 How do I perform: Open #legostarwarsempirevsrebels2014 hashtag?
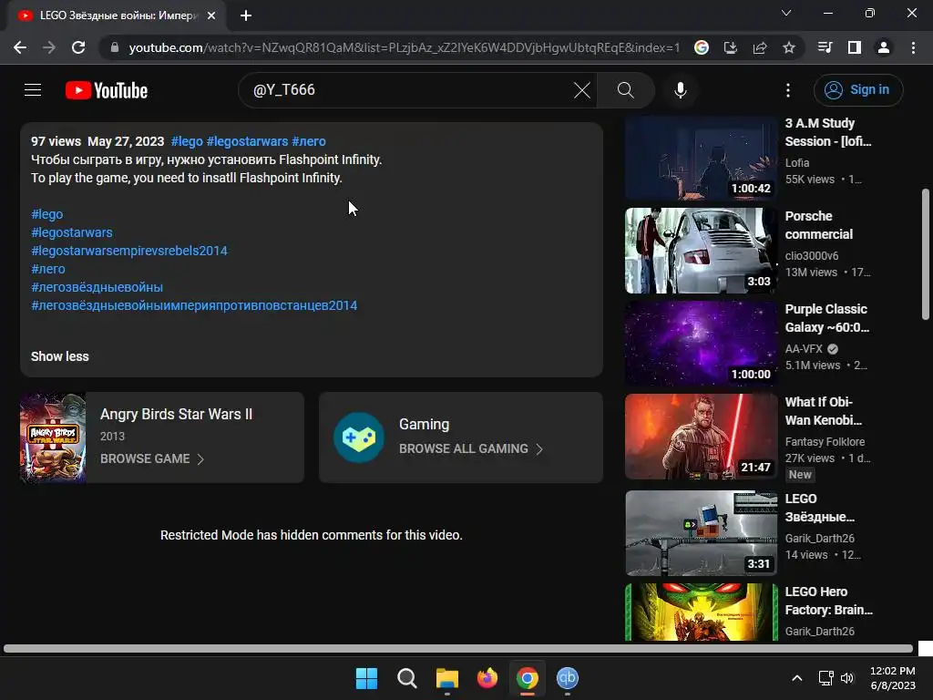129,251
